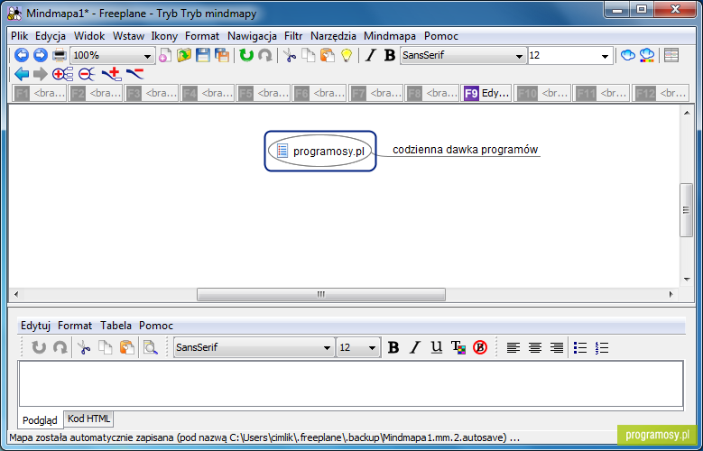Click the cloud color icon
Viewport: 703px width, 451px height.
(x=646, y=56)
